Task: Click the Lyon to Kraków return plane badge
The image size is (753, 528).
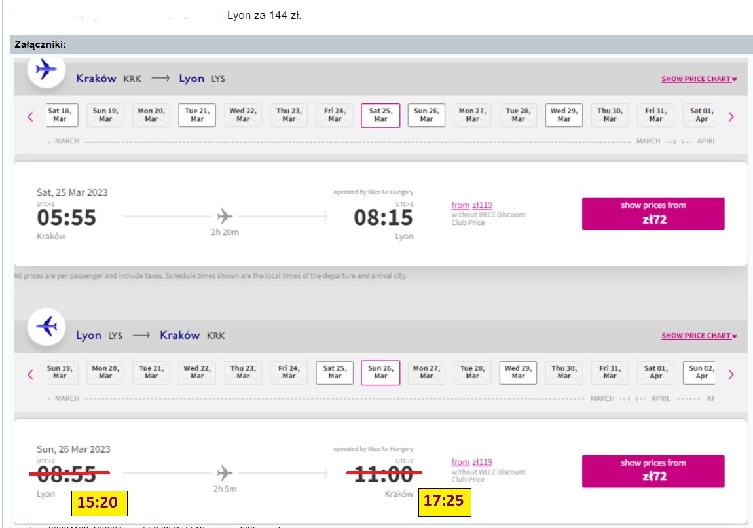Action: pos(46,327)
